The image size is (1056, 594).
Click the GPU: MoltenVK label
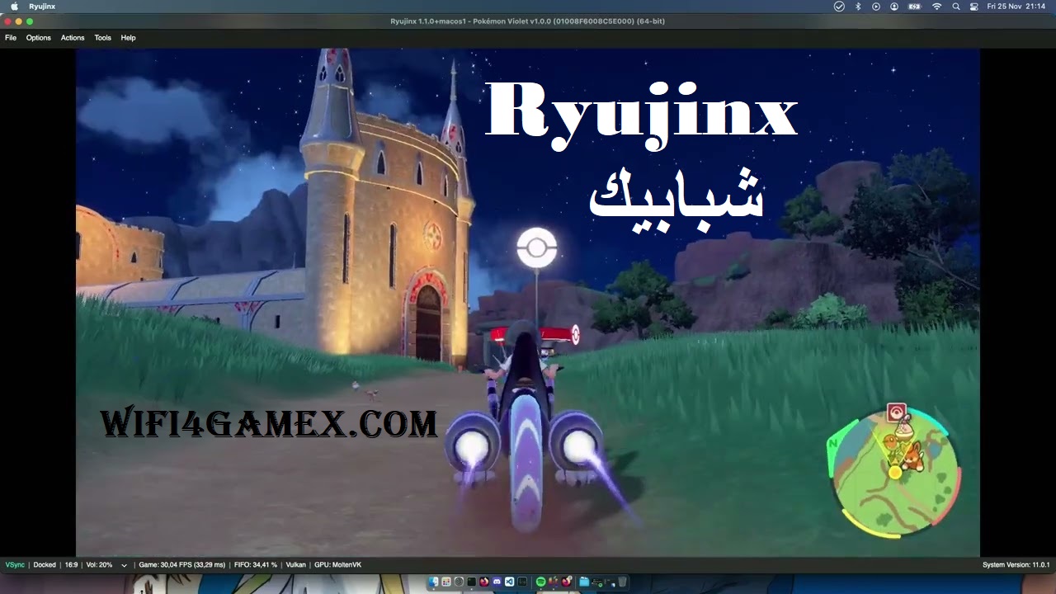pos(337,565)
